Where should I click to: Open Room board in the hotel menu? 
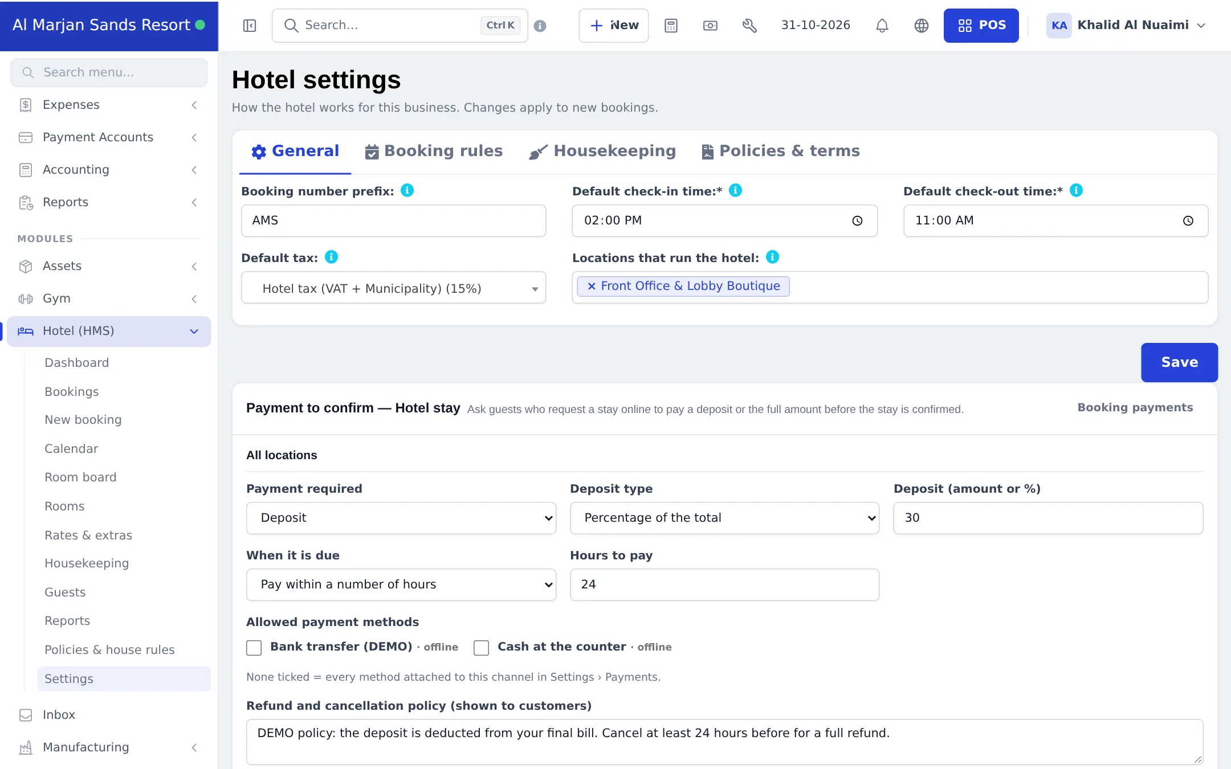pyautogui.click(x=80, y=477)
